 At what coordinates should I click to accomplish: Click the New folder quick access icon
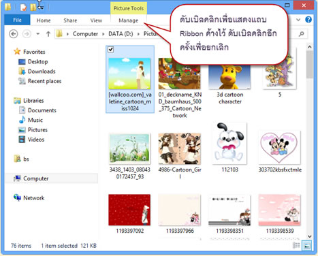(33, 7)
